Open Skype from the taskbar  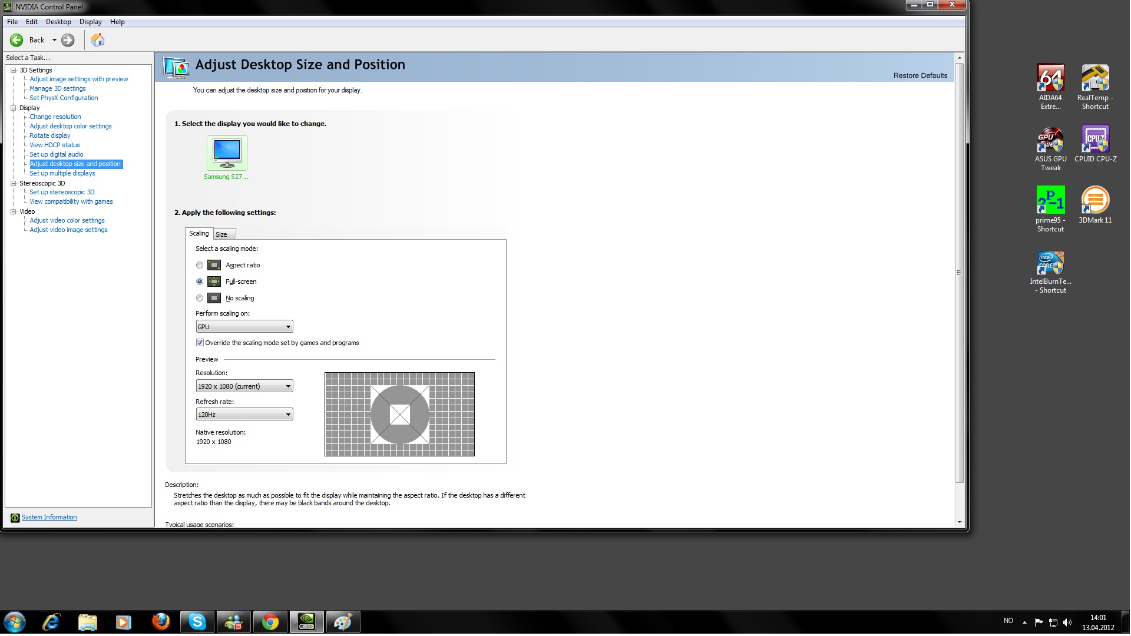click(x=197, y=622)
